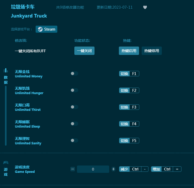
Task: Click the Unlimited Sanity label
Action: coord(28,143)
